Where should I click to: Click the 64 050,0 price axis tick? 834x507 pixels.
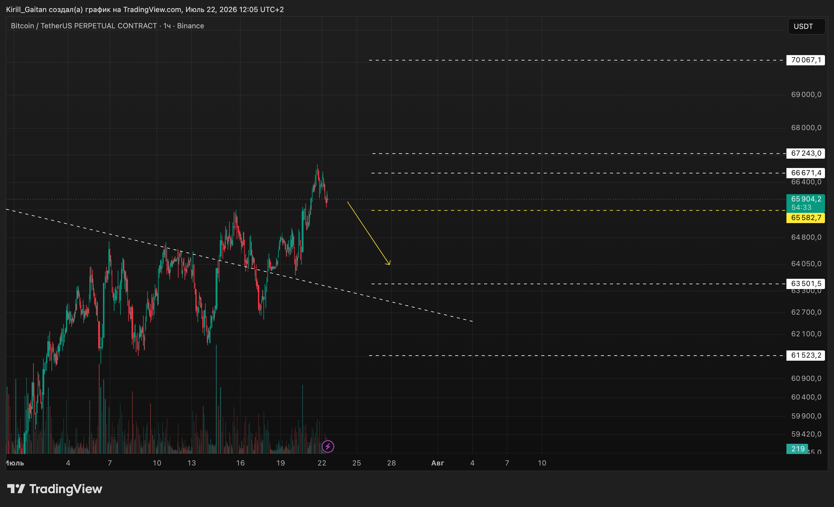coord(806,264)
